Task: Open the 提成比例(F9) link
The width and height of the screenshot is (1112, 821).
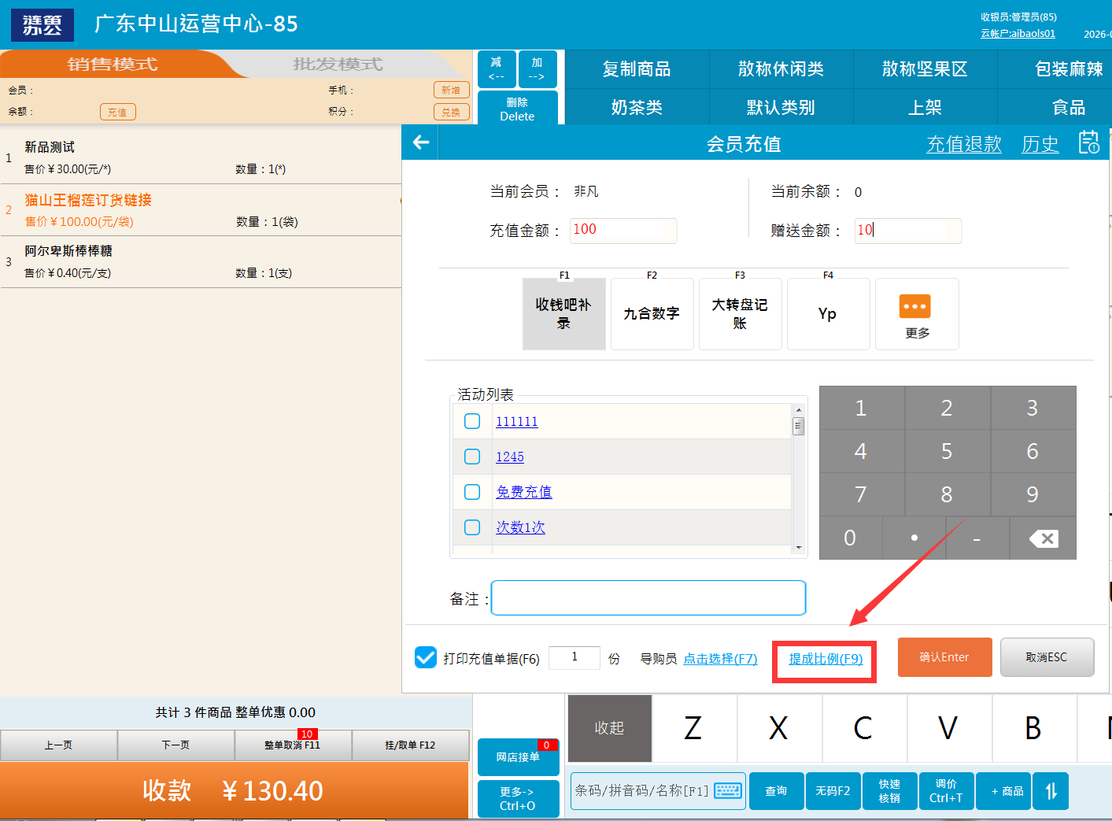Action: click(x=826, y=659)
